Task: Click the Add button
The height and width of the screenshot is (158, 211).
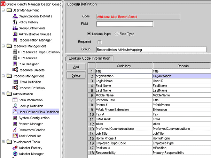Action: pyautogui.click(x=76, y=67)
